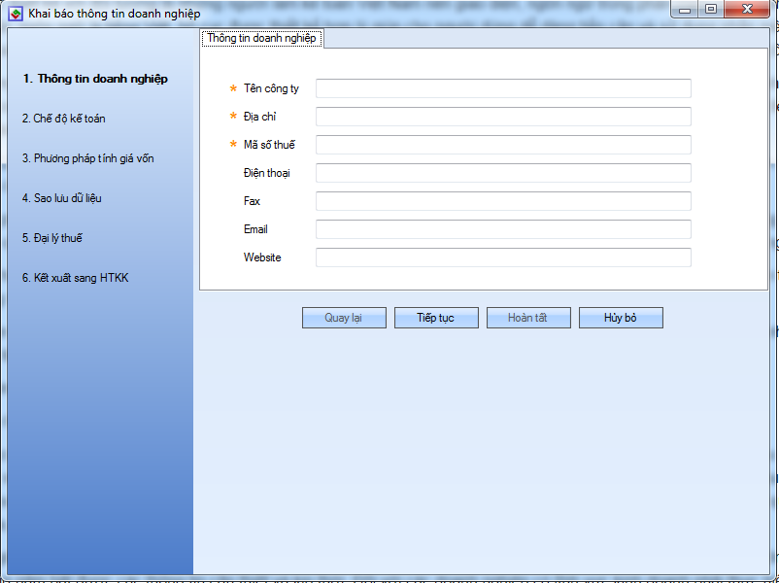This screenshot has width=779, height=583.
Task: Click the Tiếp tục button
Action: (436, 318)
